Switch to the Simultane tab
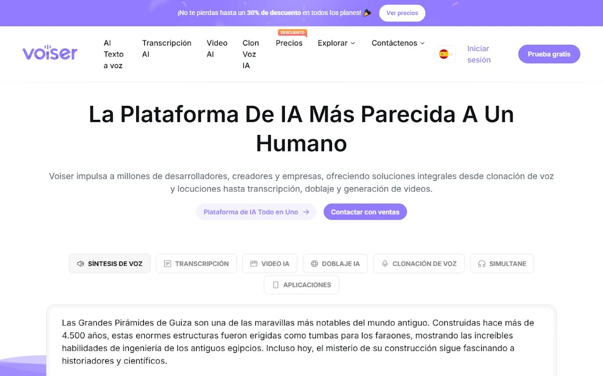Screen dimensions: 603x376 [x=502, y=264]
